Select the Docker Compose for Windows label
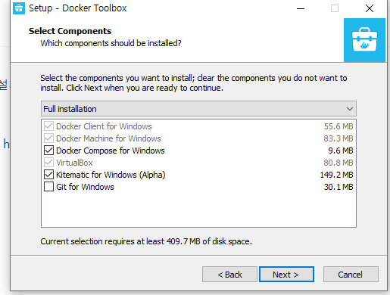This screenshot has width=390, height=295. (x=111, y=151)
